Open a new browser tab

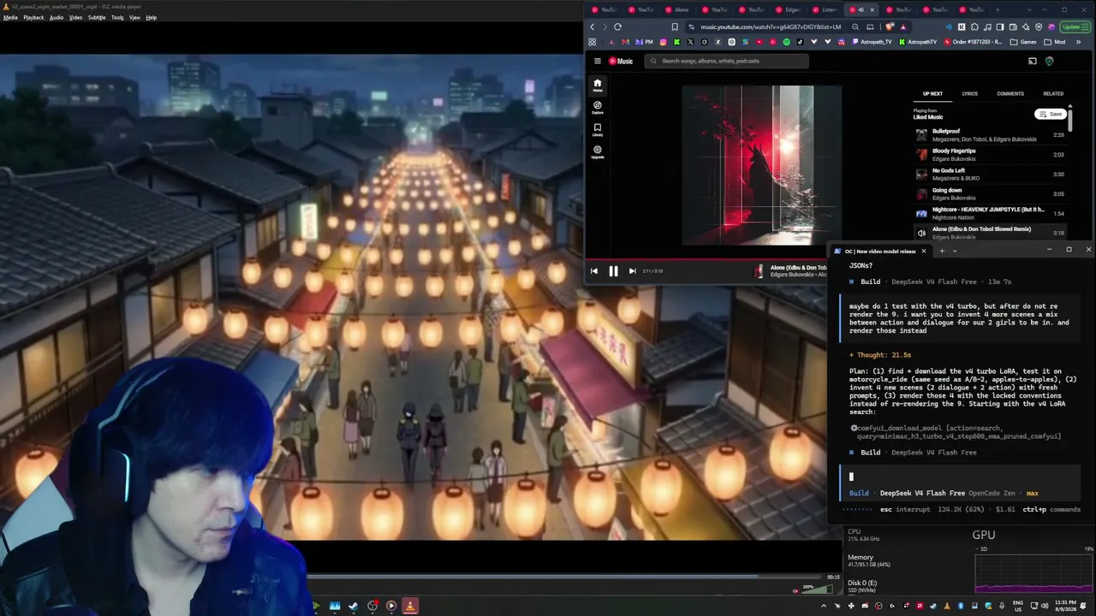[x=997, y=9]
